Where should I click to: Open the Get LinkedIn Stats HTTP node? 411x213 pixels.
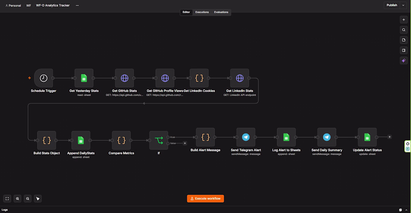point(240,78)
